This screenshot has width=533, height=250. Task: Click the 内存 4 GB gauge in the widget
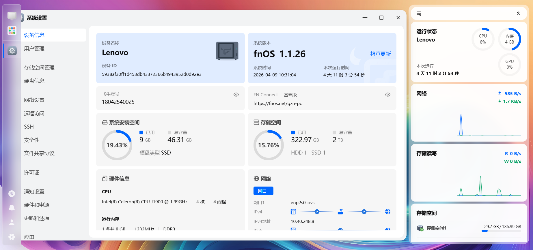point(510,39)
